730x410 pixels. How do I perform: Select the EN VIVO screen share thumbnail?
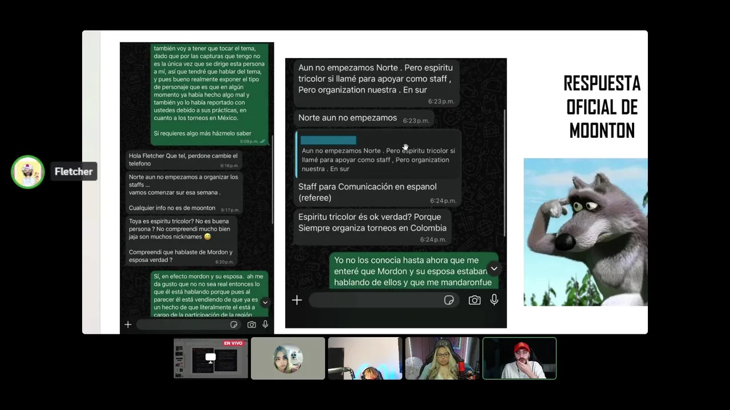(211, 358)
